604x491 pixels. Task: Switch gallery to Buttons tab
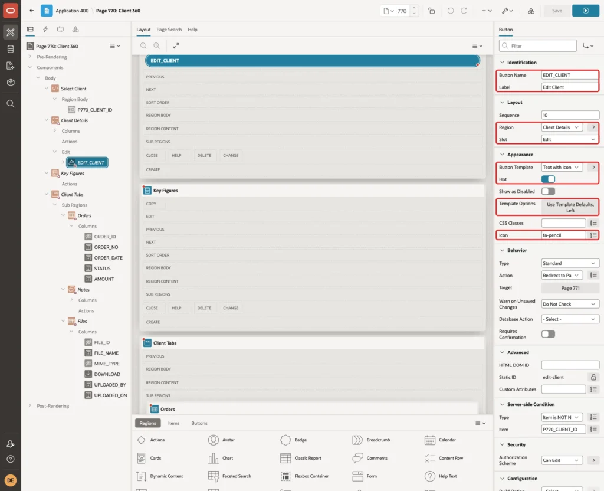tap(199, 423)
